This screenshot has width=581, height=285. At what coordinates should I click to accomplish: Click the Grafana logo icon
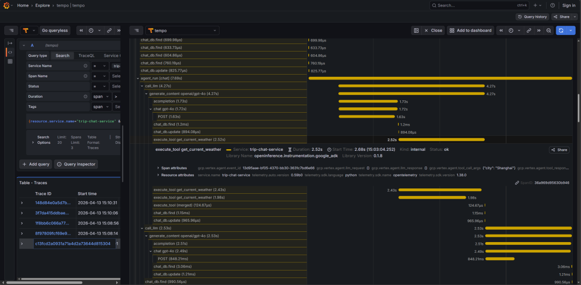[x=6, y=5]
